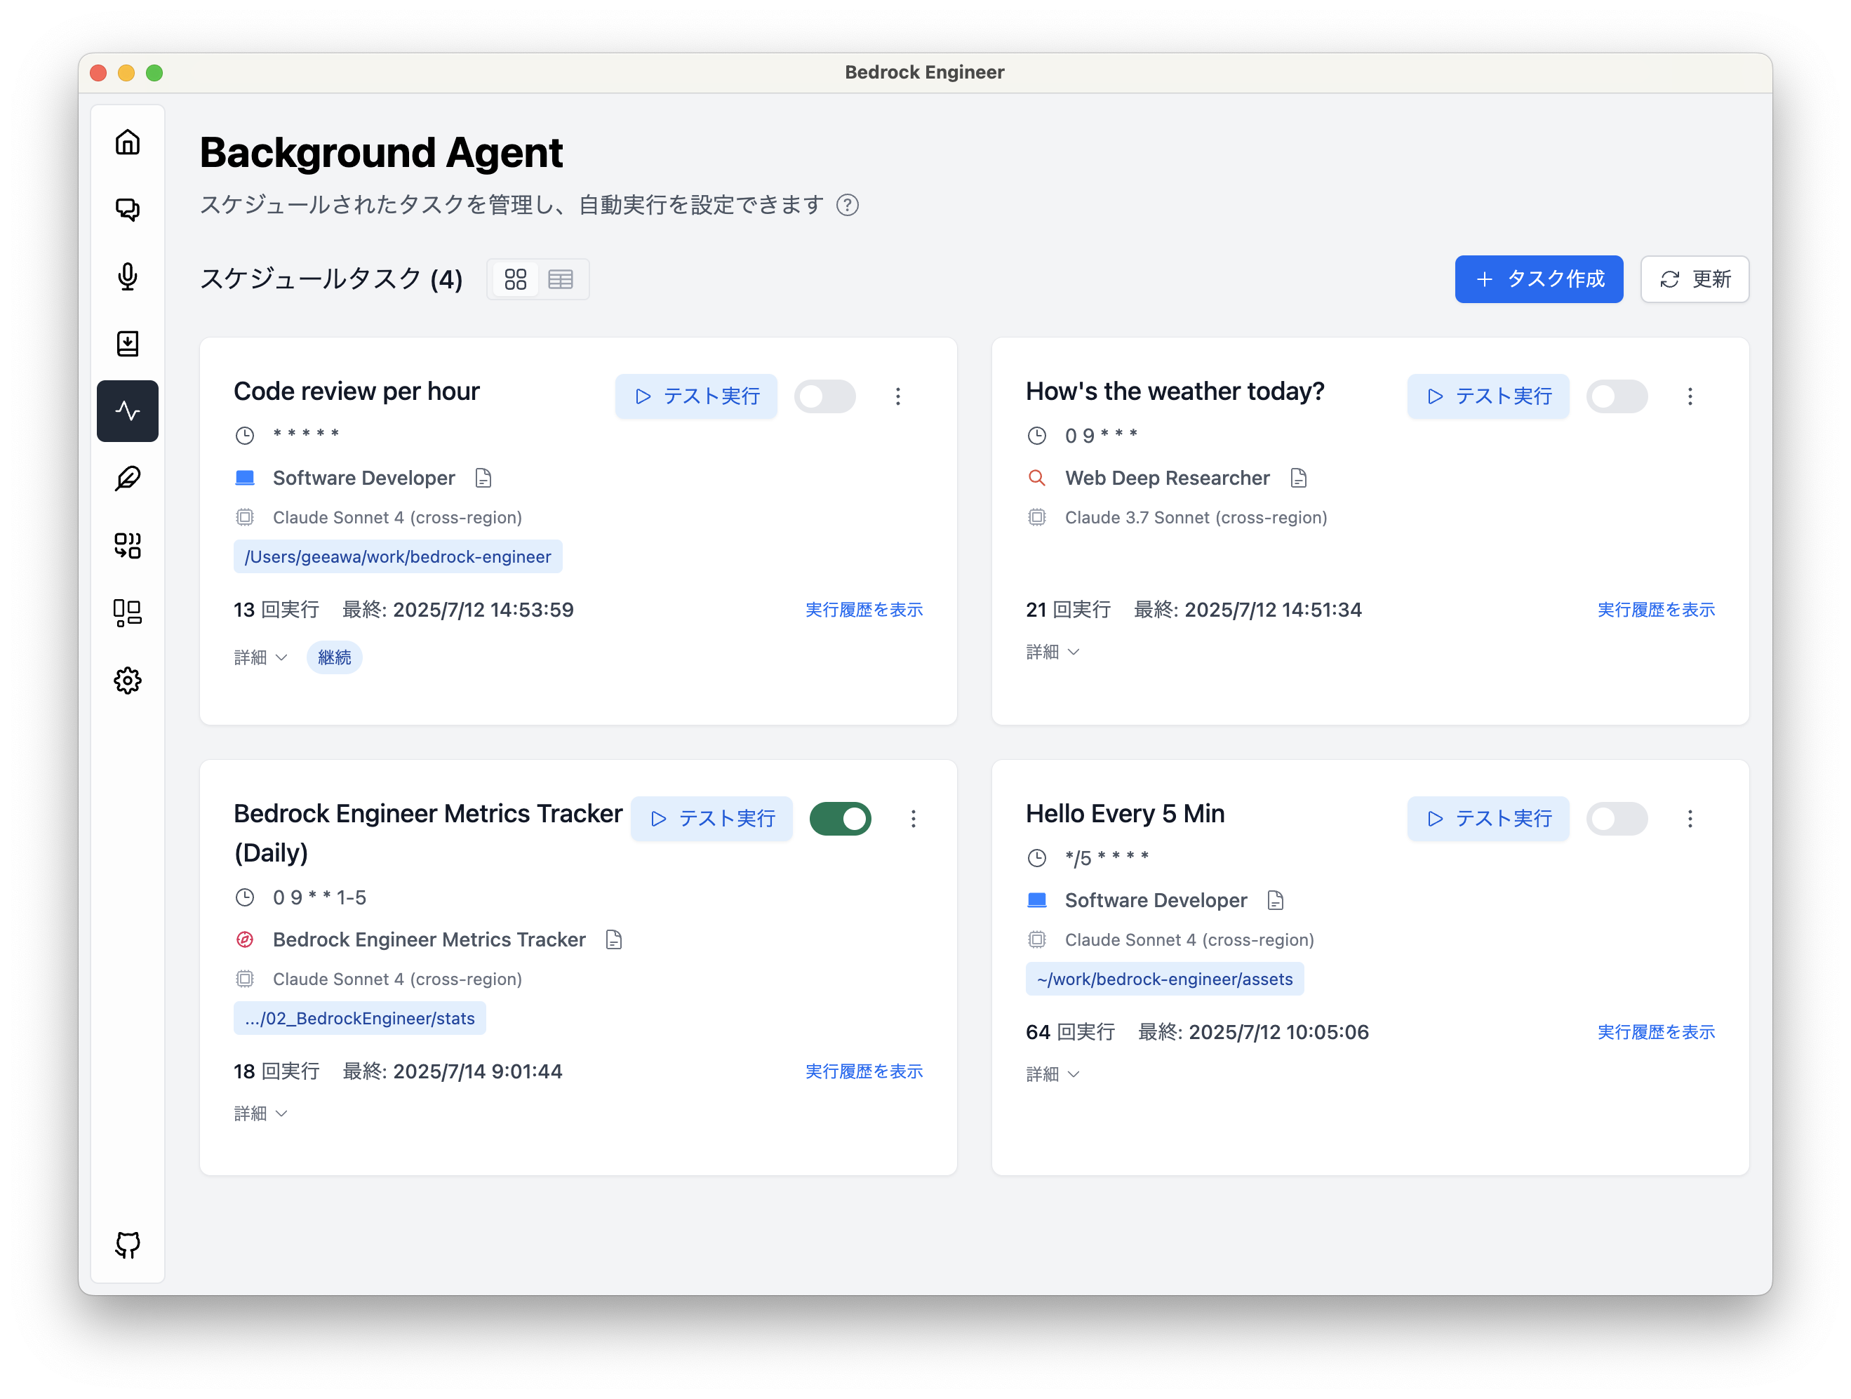Open the Home icon in sidebar
This screenshot has height=1399, width=1851.
click(x=127, y=142)
